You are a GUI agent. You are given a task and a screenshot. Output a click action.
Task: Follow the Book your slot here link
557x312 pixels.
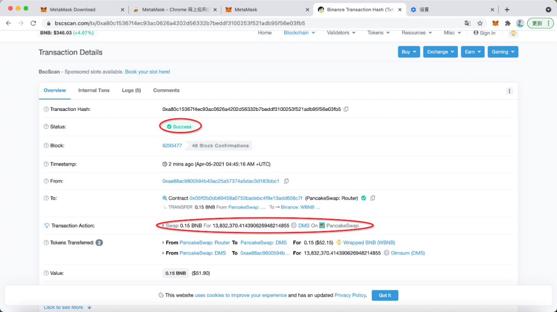148,72
